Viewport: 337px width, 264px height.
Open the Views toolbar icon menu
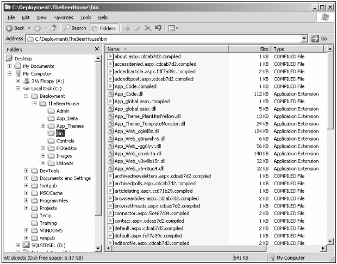coord(172,28)
